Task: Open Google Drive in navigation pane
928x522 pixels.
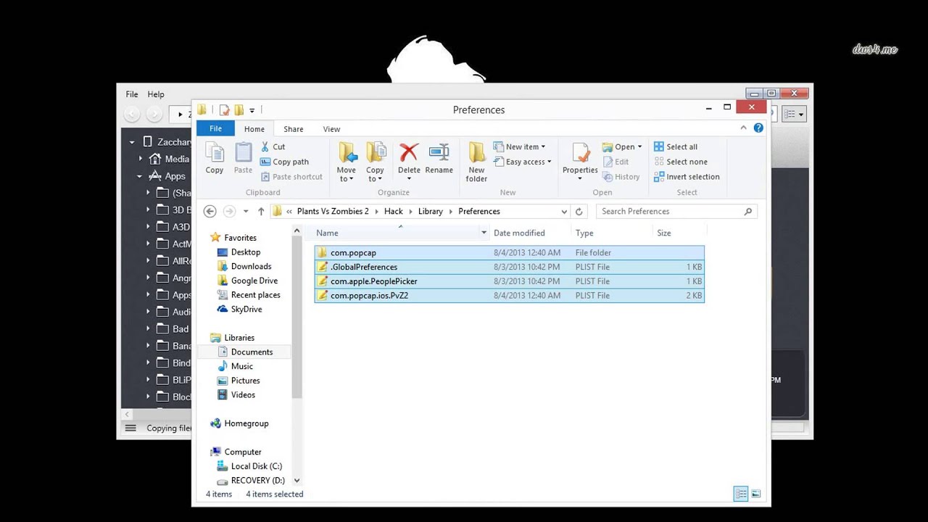Action: (x=247, y=281)
